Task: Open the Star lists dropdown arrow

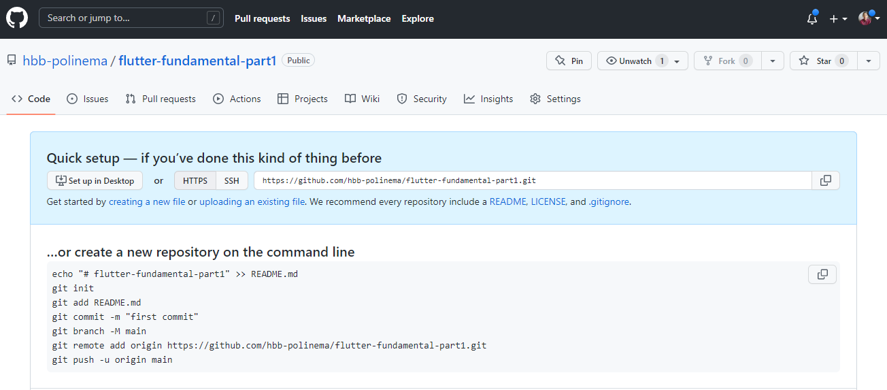Action: click(x=869, y=61)
